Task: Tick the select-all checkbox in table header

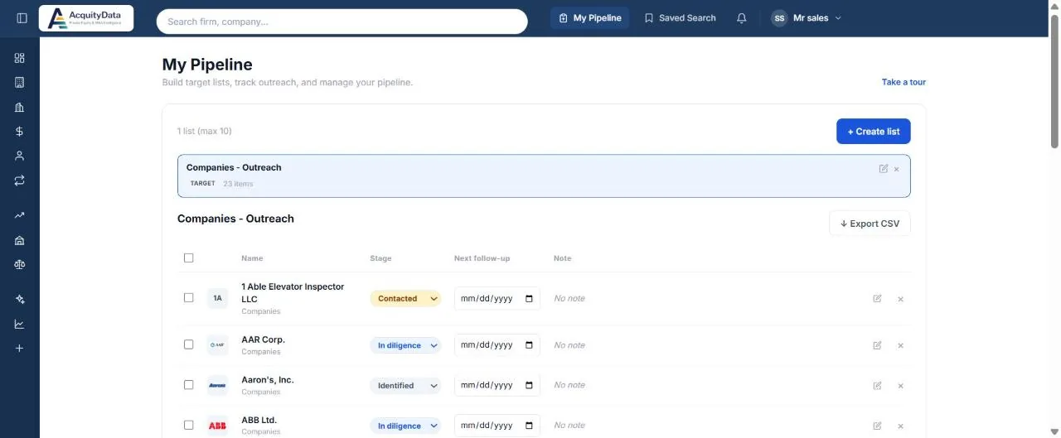Action: (189, 258)
